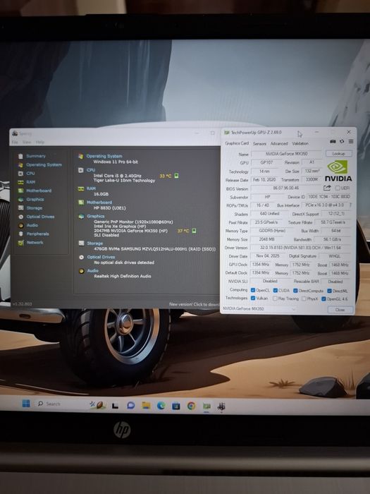Select Operating System in Speccy's sidebar
This screenshot has height=494, width=370.
coord(44,164)
